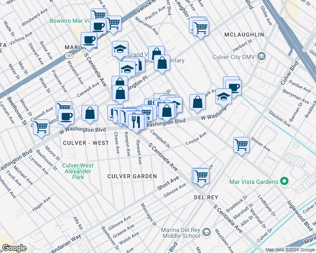
Task: Click the Map data ©2024 Google attribution
Action: 290,250
